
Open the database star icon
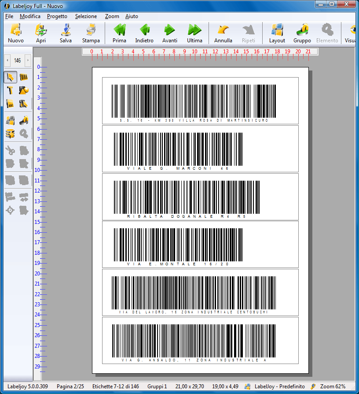10,134
